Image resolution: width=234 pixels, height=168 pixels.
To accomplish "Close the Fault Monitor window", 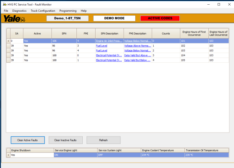I will pyautogui.click(x=229, y=4).
